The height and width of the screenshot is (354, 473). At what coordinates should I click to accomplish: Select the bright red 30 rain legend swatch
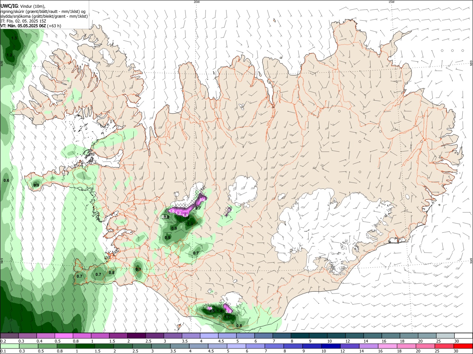[x=463, y=346]
